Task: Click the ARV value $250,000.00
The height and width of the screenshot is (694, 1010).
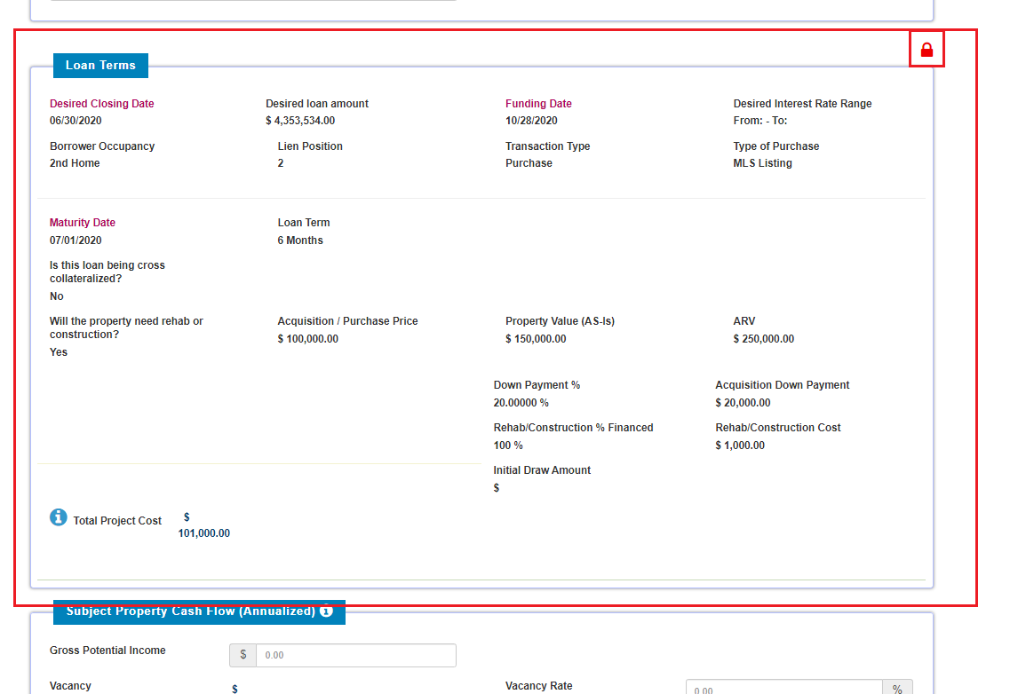Action: (x=764, y=339)
